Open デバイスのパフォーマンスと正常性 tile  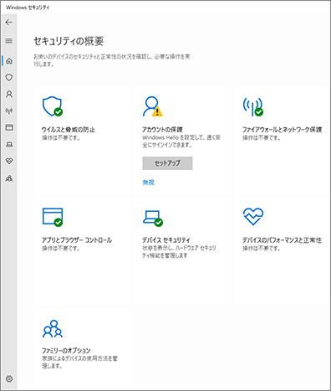click(282, 240)
